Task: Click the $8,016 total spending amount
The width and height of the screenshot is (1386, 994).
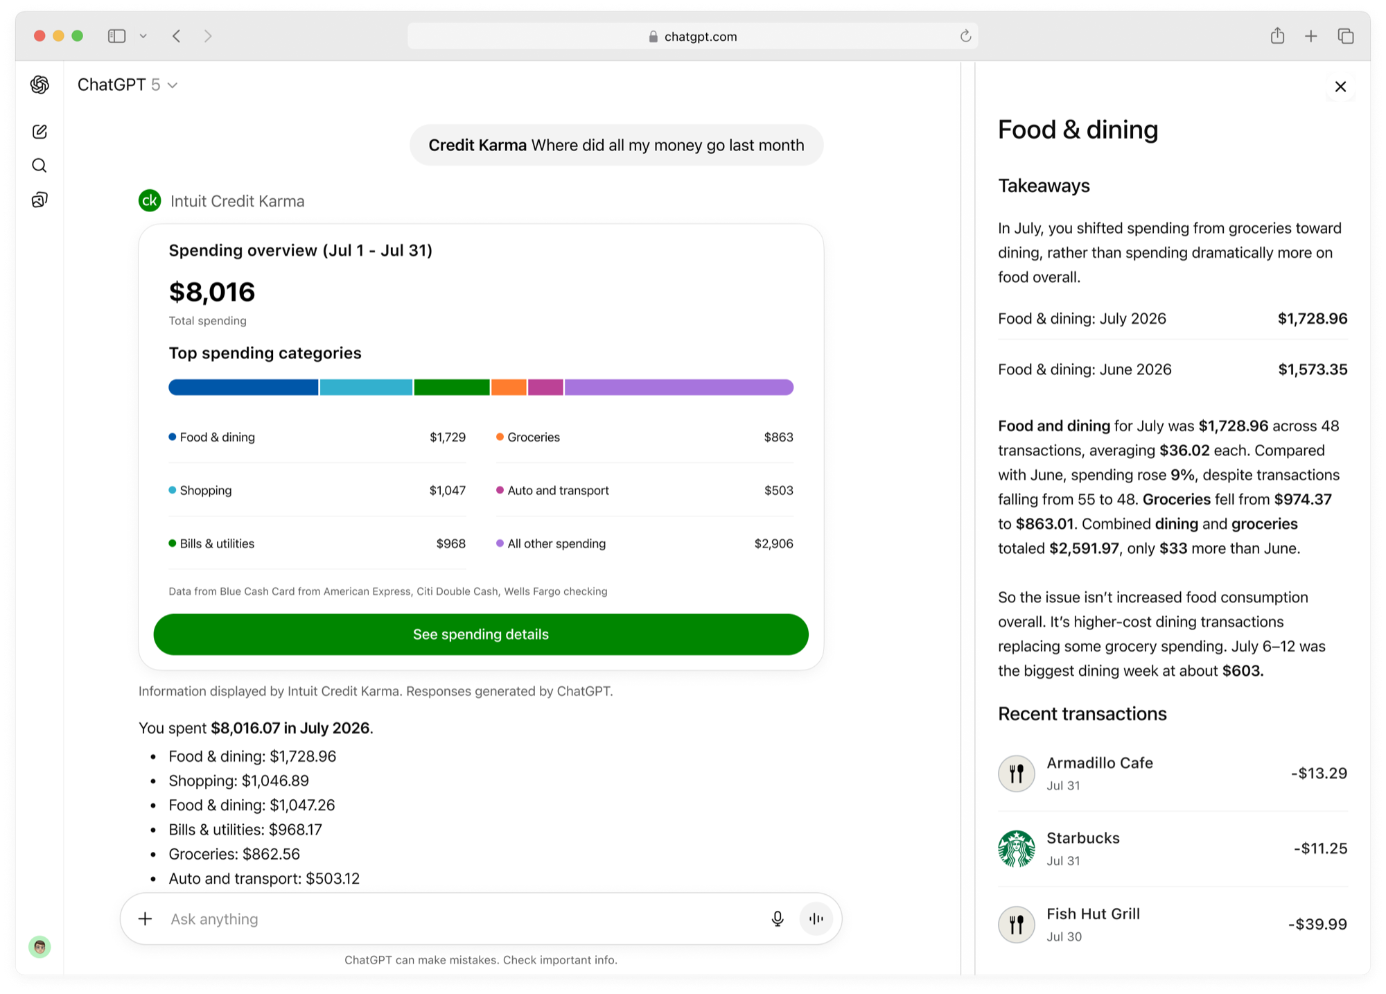Action: click(212, 292)
